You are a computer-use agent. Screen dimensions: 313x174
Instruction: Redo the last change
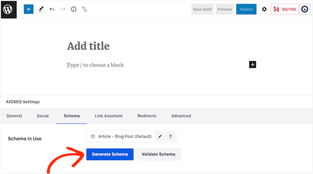click(x=63, y=9)
